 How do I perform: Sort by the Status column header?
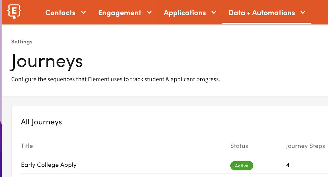pos(239,146)
